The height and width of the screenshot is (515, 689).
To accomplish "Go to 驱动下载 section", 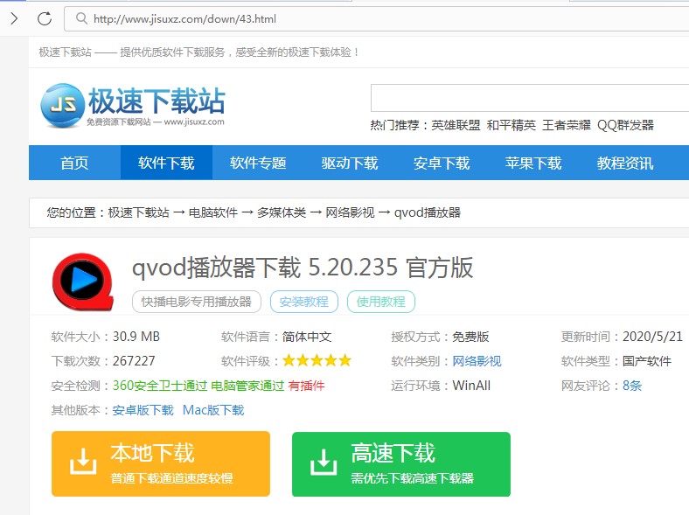I will pos(350,164).
